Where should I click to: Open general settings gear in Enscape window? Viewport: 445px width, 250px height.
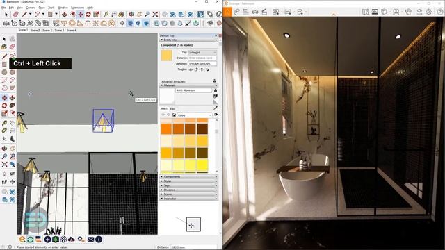coord(429,12)
